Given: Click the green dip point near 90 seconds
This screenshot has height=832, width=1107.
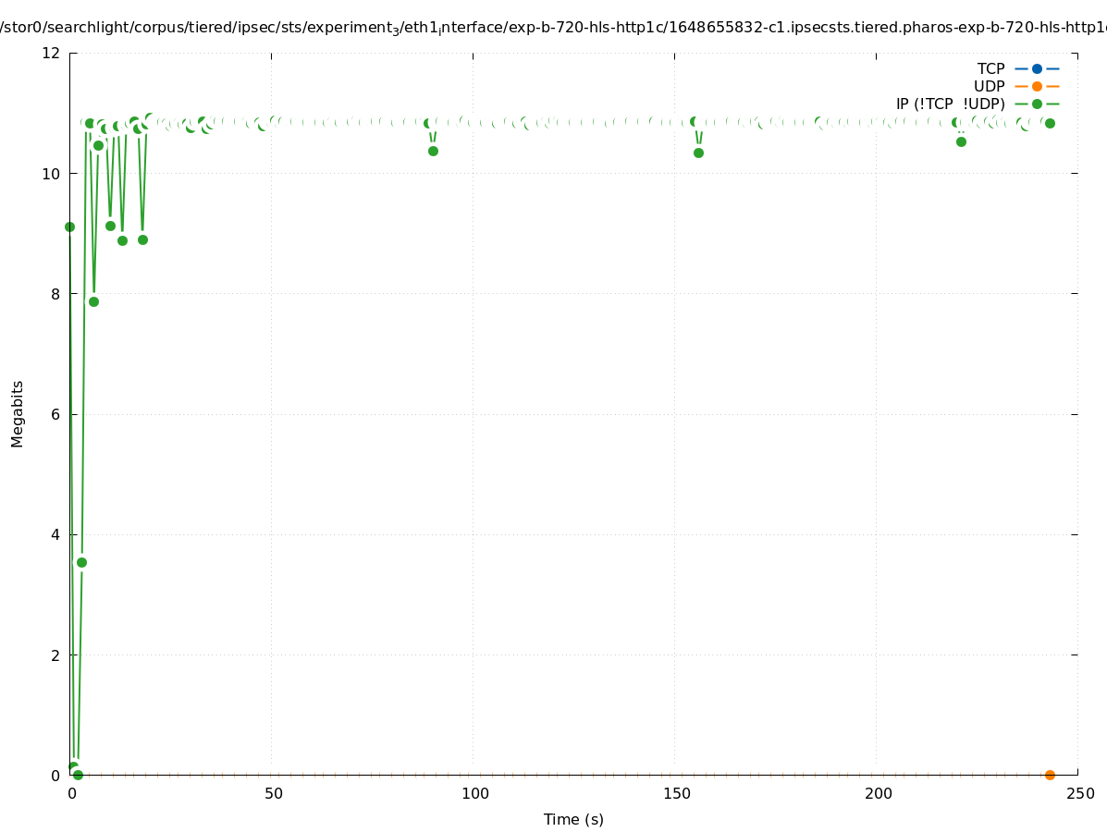Looking at the screenshot, I should pyautogui.click(x=433, y=151).
